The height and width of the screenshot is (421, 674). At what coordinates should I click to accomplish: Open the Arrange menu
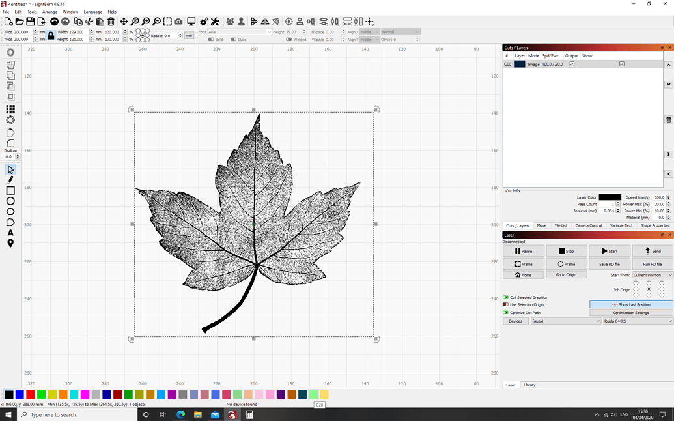click(50, 12)
